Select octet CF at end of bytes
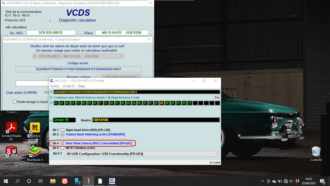This screenshot has width=330, height=186. click(189, 103)
